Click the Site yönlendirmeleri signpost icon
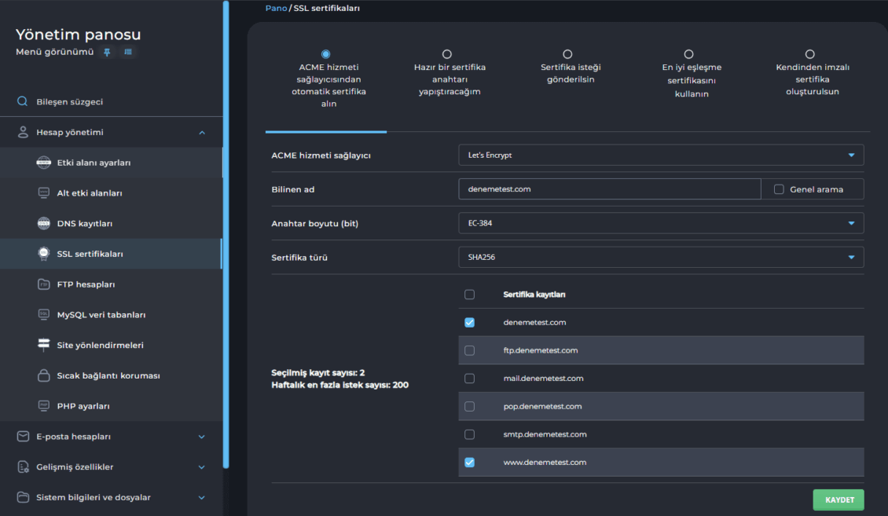Image resolution: width=888 pixels, height=516 pixels. pos(44,346)
